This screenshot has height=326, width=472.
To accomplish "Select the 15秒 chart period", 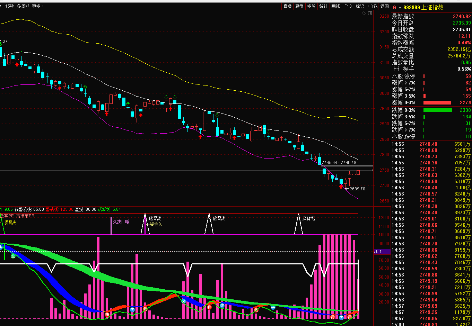I will (x=9, y=6).
